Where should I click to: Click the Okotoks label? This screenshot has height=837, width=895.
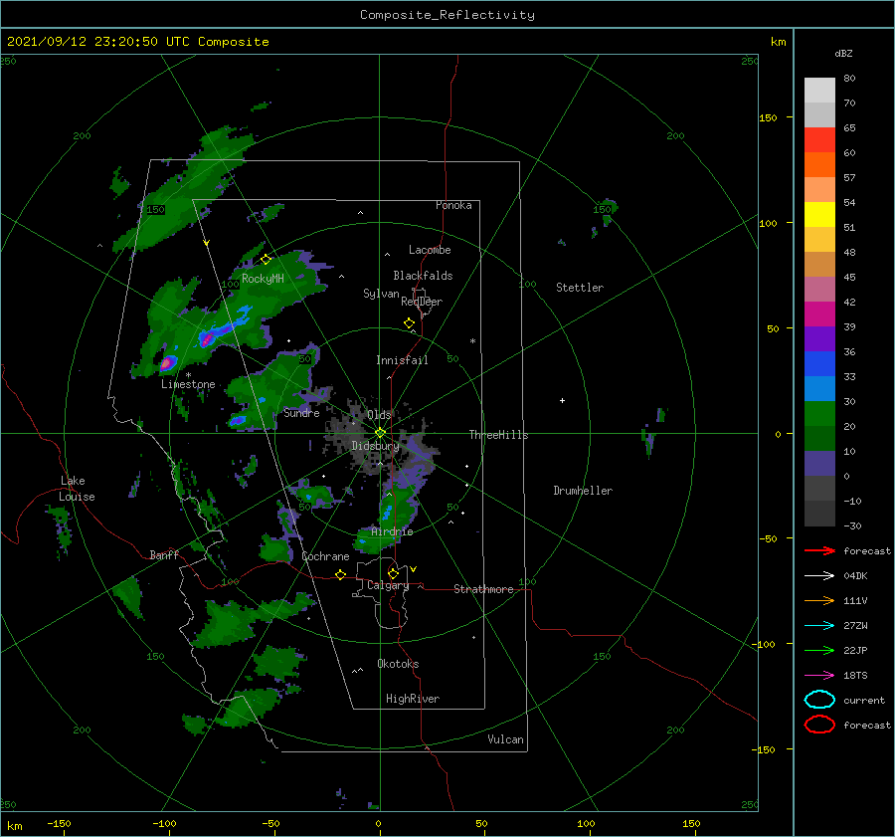click(x=398, y=664)
